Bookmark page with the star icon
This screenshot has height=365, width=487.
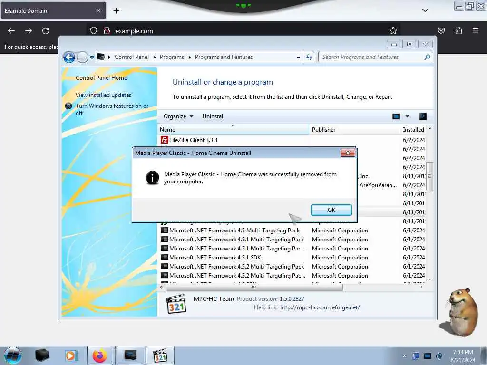tap(393, 31)
